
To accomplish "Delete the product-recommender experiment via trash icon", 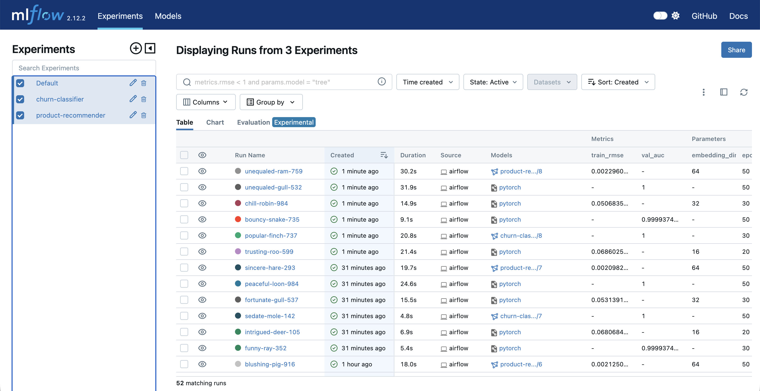I will tap(144, 115).
